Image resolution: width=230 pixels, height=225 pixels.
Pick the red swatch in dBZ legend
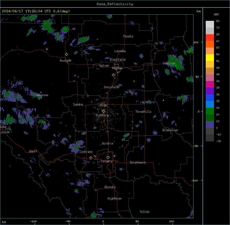click(210, 38)
